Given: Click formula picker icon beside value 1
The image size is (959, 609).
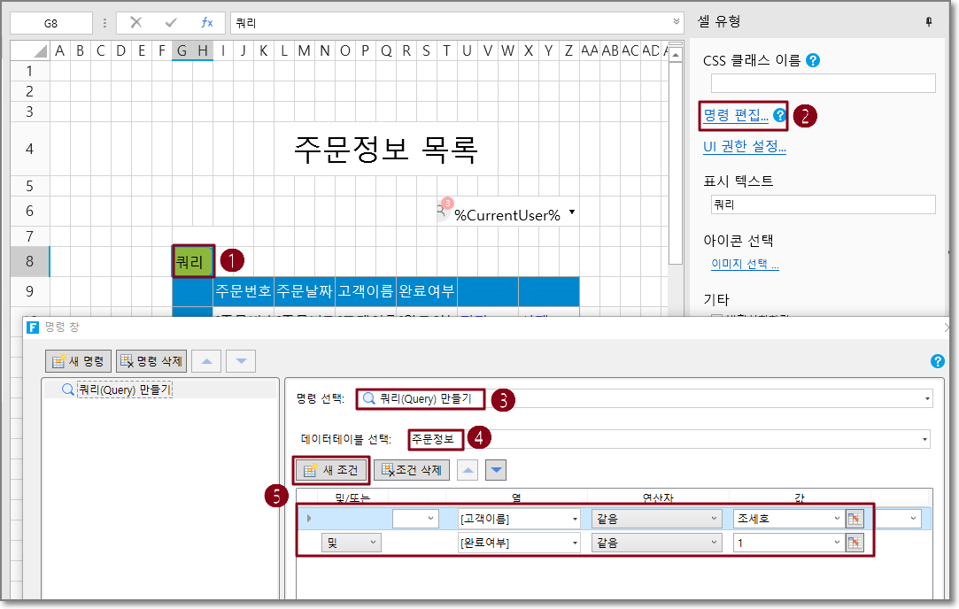Looking at the screenshot, I should tap(855, 543).
